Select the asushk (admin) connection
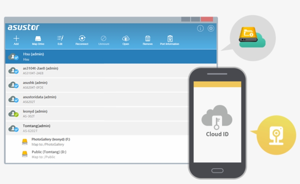This screenshot has width=300, height=184. [x=97, y=85]
